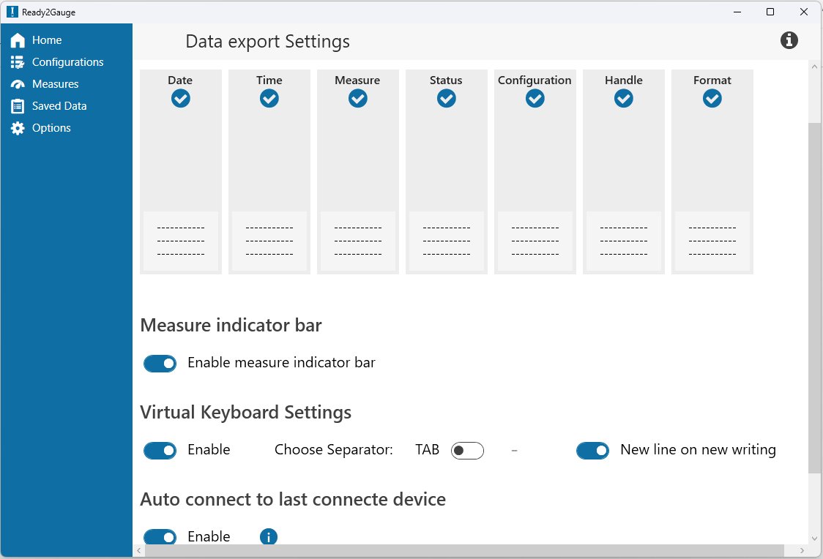Select the Handle column preview card
This screenshot has height=559, width=823.
[x=623, y=171]
